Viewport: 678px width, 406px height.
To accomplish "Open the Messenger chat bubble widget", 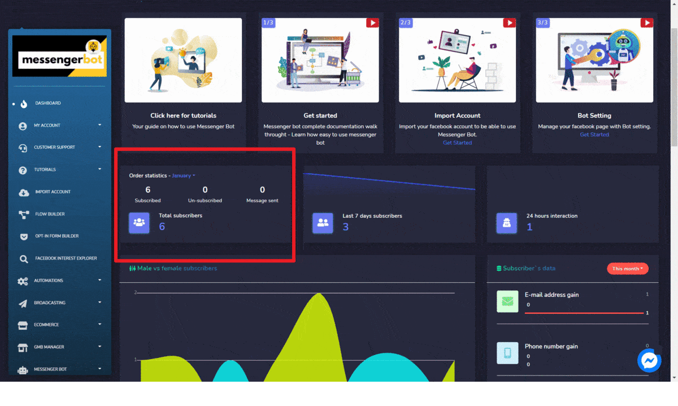I will tap(649, 361).
